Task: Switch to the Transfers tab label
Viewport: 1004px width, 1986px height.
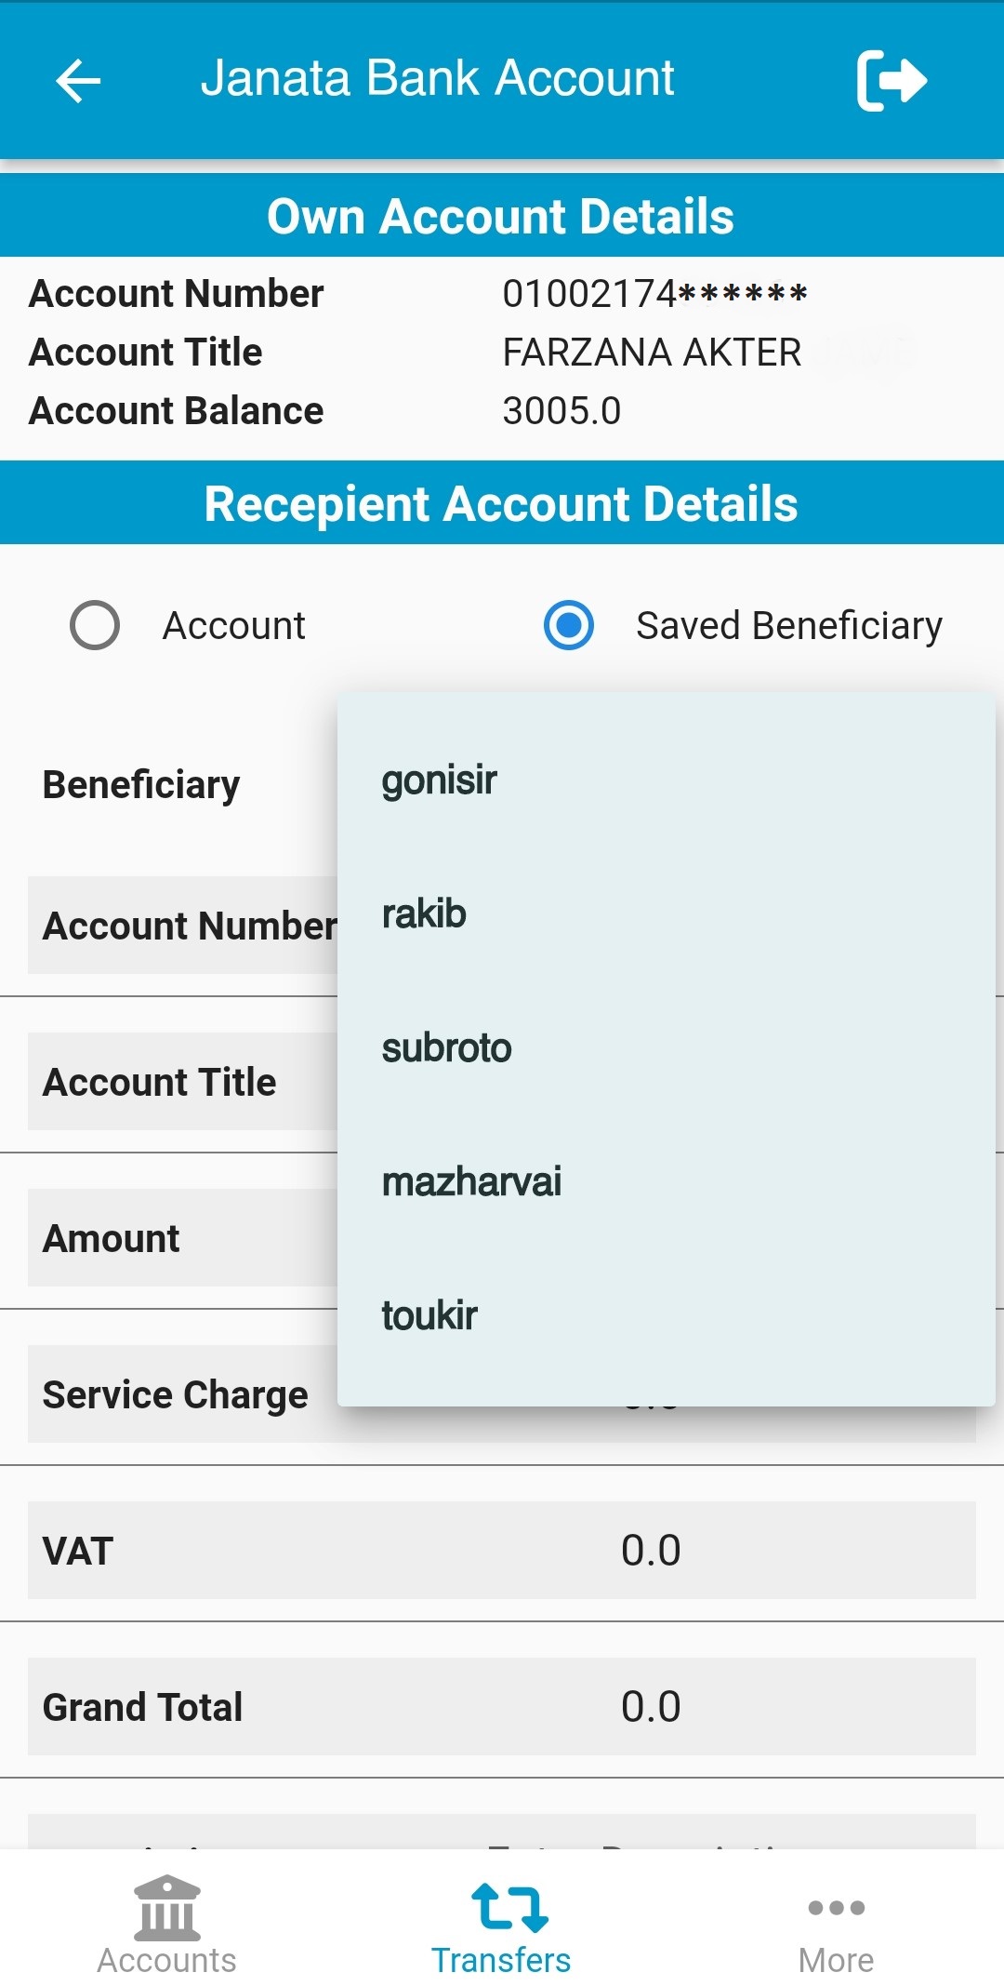Action: [x=501, y=1960]
